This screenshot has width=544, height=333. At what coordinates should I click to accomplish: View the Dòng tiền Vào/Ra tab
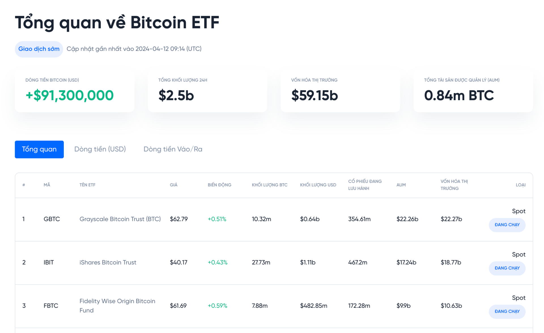173,149
